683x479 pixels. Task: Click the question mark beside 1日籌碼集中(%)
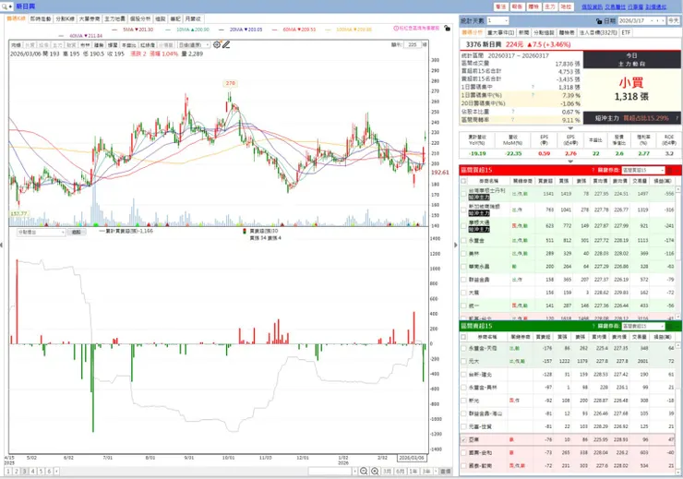533,95
